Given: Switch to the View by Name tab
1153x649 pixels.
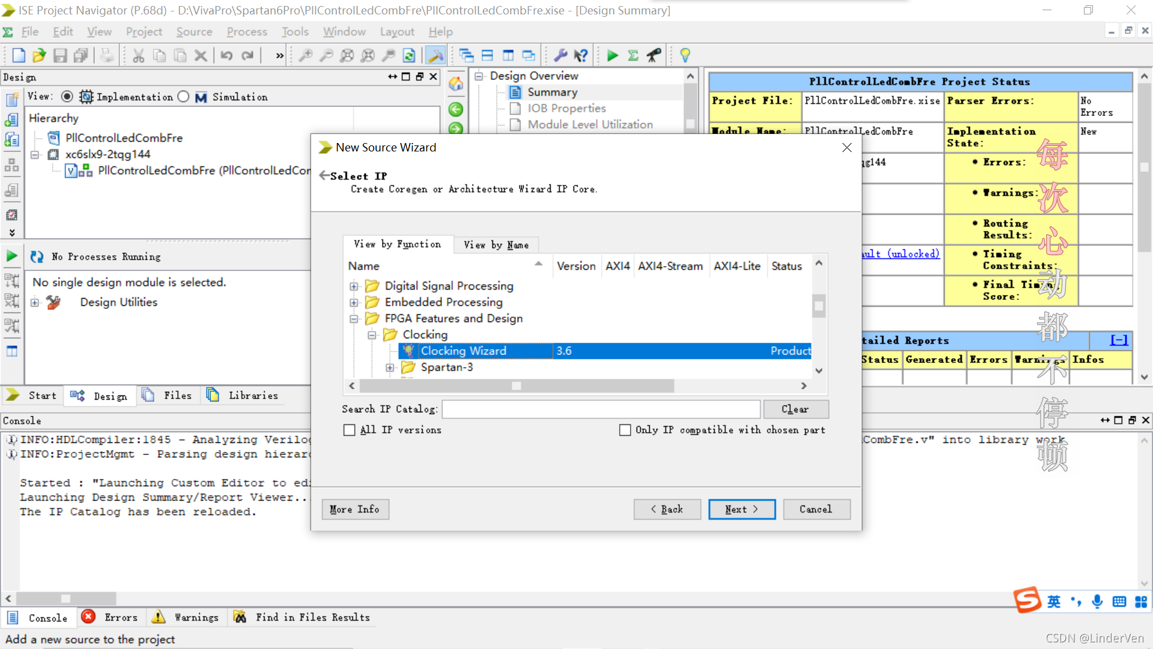Looking at the screenshot, I should [495, 245].
